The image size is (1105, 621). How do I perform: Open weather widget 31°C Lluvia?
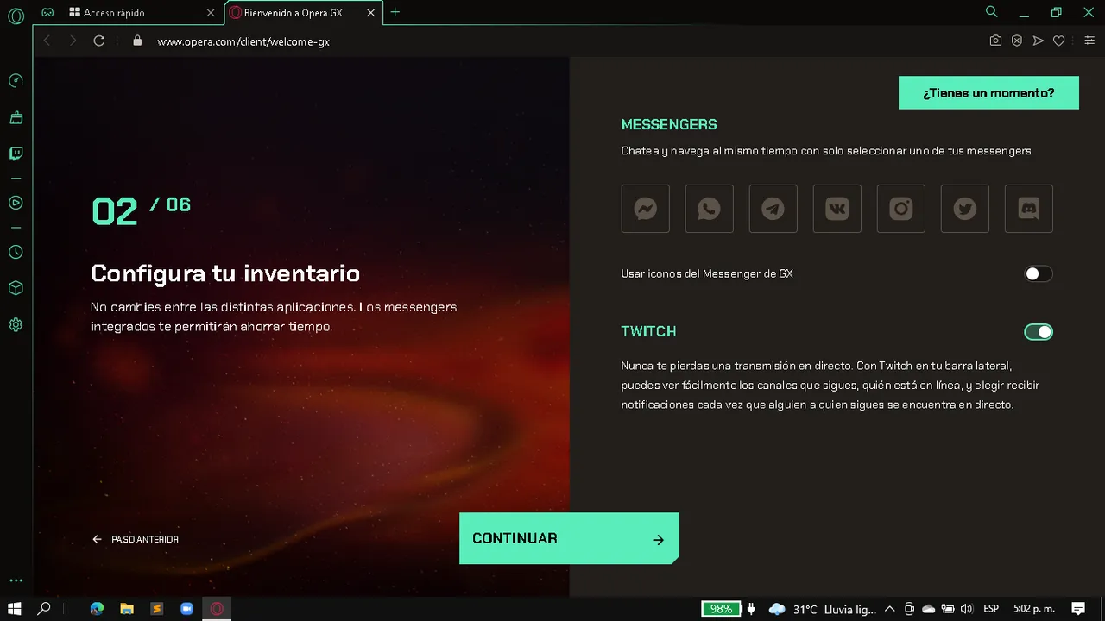[x=822, y=609]
